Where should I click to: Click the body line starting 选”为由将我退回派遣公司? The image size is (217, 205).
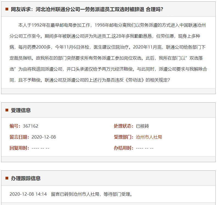(108, 69)
